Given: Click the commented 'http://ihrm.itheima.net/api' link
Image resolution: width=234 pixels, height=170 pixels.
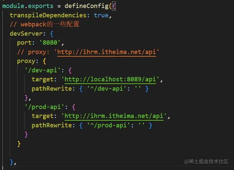Looking at the screenshot, I should click(107, 52).
